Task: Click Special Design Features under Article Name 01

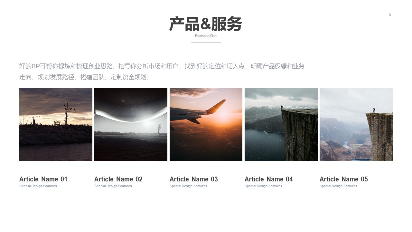Action: (38, 186)
